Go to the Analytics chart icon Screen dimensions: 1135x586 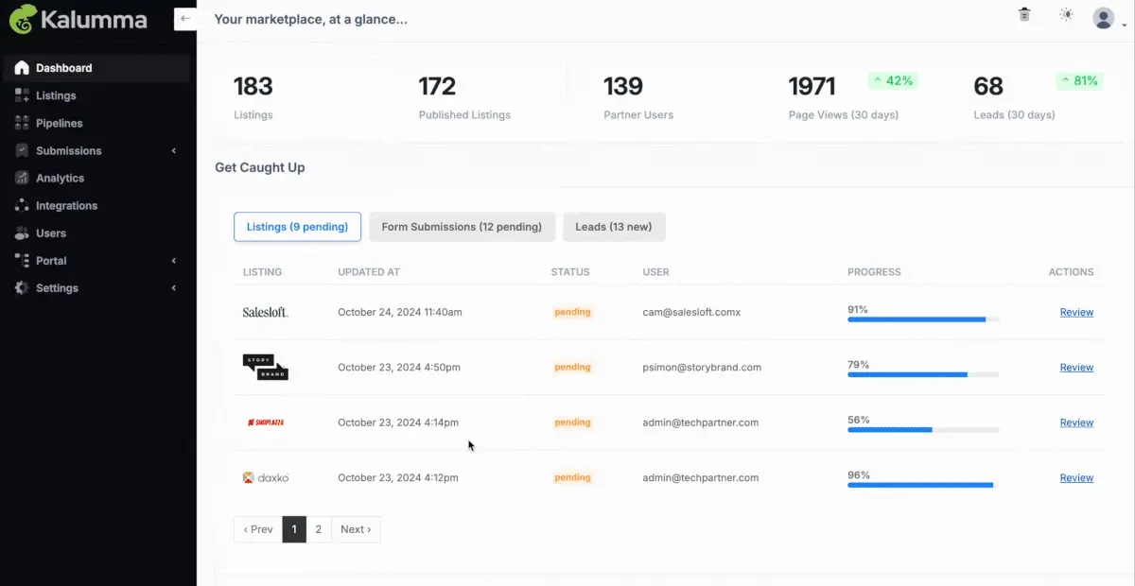[x=21, y=178]
